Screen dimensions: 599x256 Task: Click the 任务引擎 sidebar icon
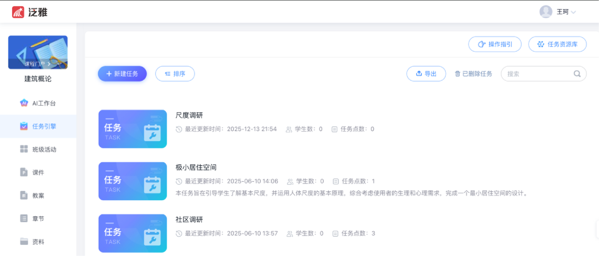click(x=24, y=126)
